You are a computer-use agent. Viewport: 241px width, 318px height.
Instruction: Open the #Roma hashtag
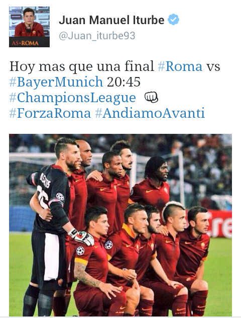(180, 66)
